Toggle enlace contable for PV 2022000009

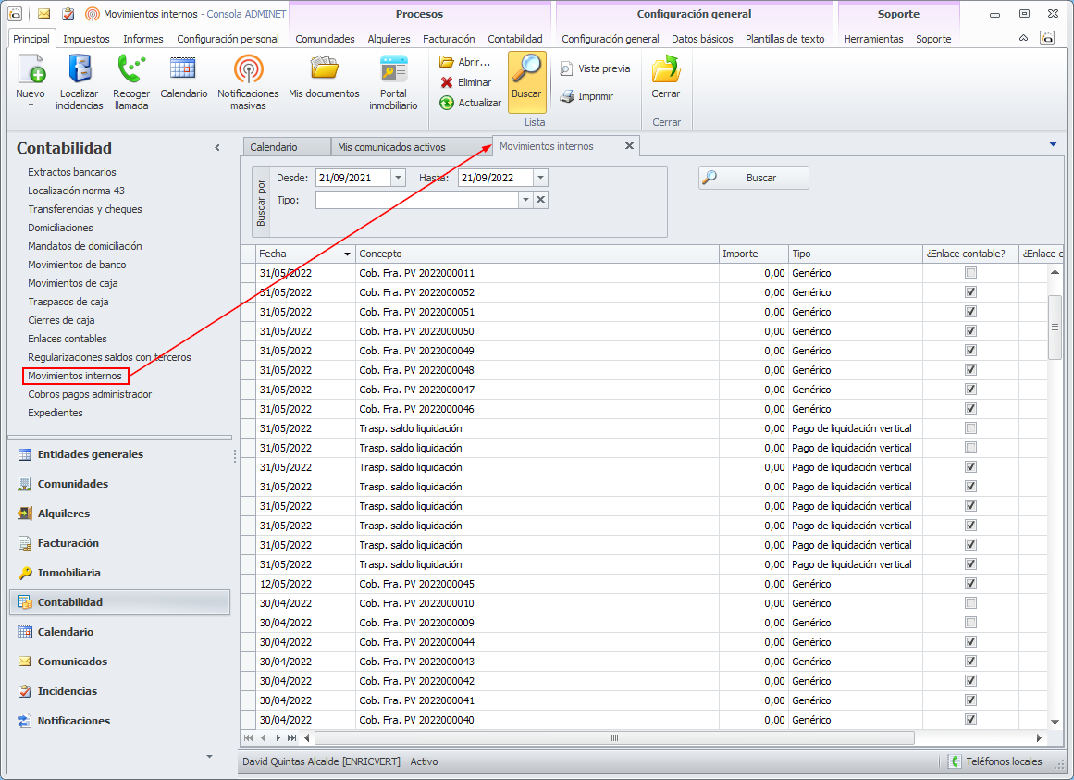tap(970, 623)
